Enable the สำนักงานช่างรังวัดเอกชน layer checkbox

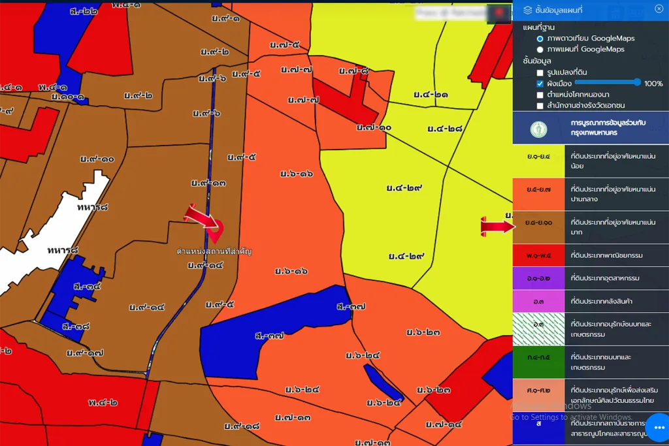coord(540,106)
